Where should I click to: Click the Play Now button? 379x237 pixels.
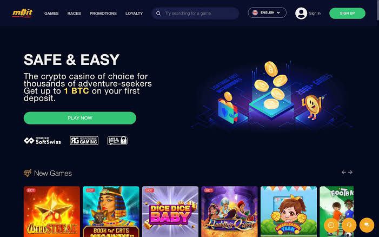[x=80, y=118]
